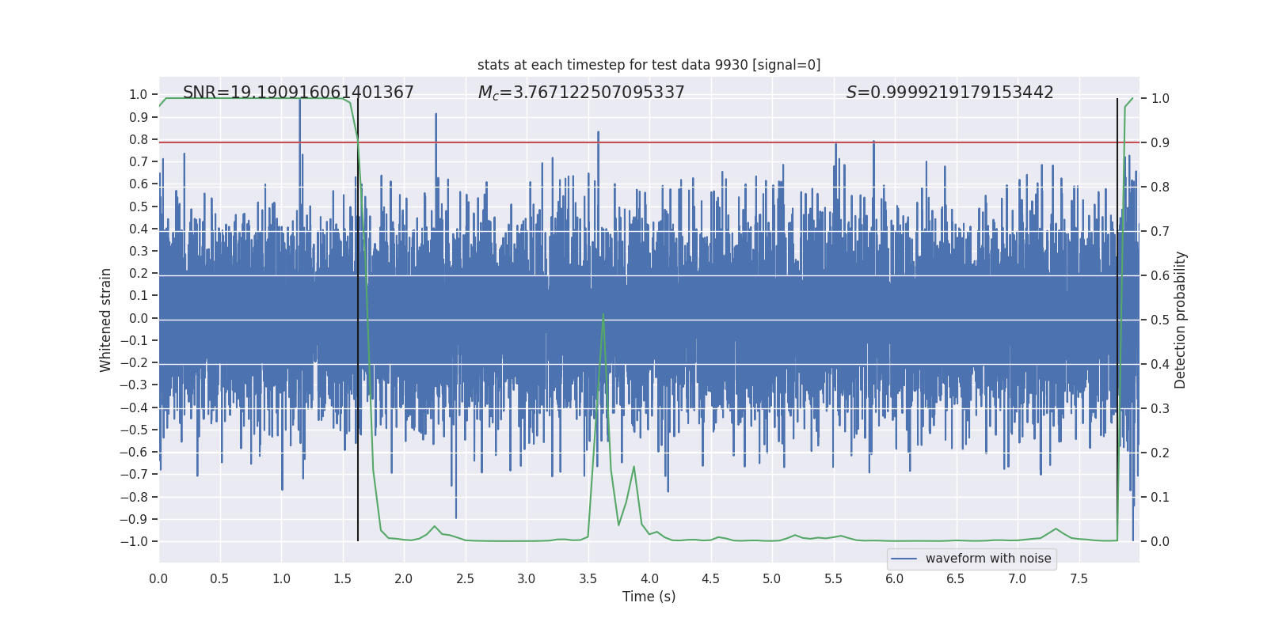Click the time axis tick label 4.5

(x=710, y=578)
